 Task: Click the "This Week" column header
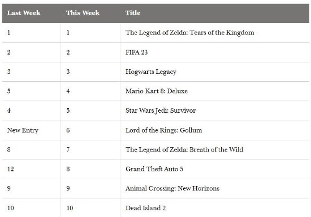tap(83, 13)
